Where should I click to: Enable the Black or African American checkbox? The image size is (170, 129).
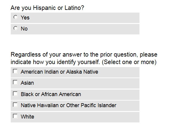(15, 94)
